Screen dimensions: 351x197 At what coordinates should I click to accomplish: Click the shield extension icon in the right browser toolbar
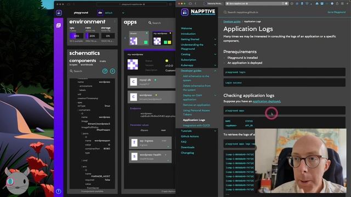click(307, 4)
